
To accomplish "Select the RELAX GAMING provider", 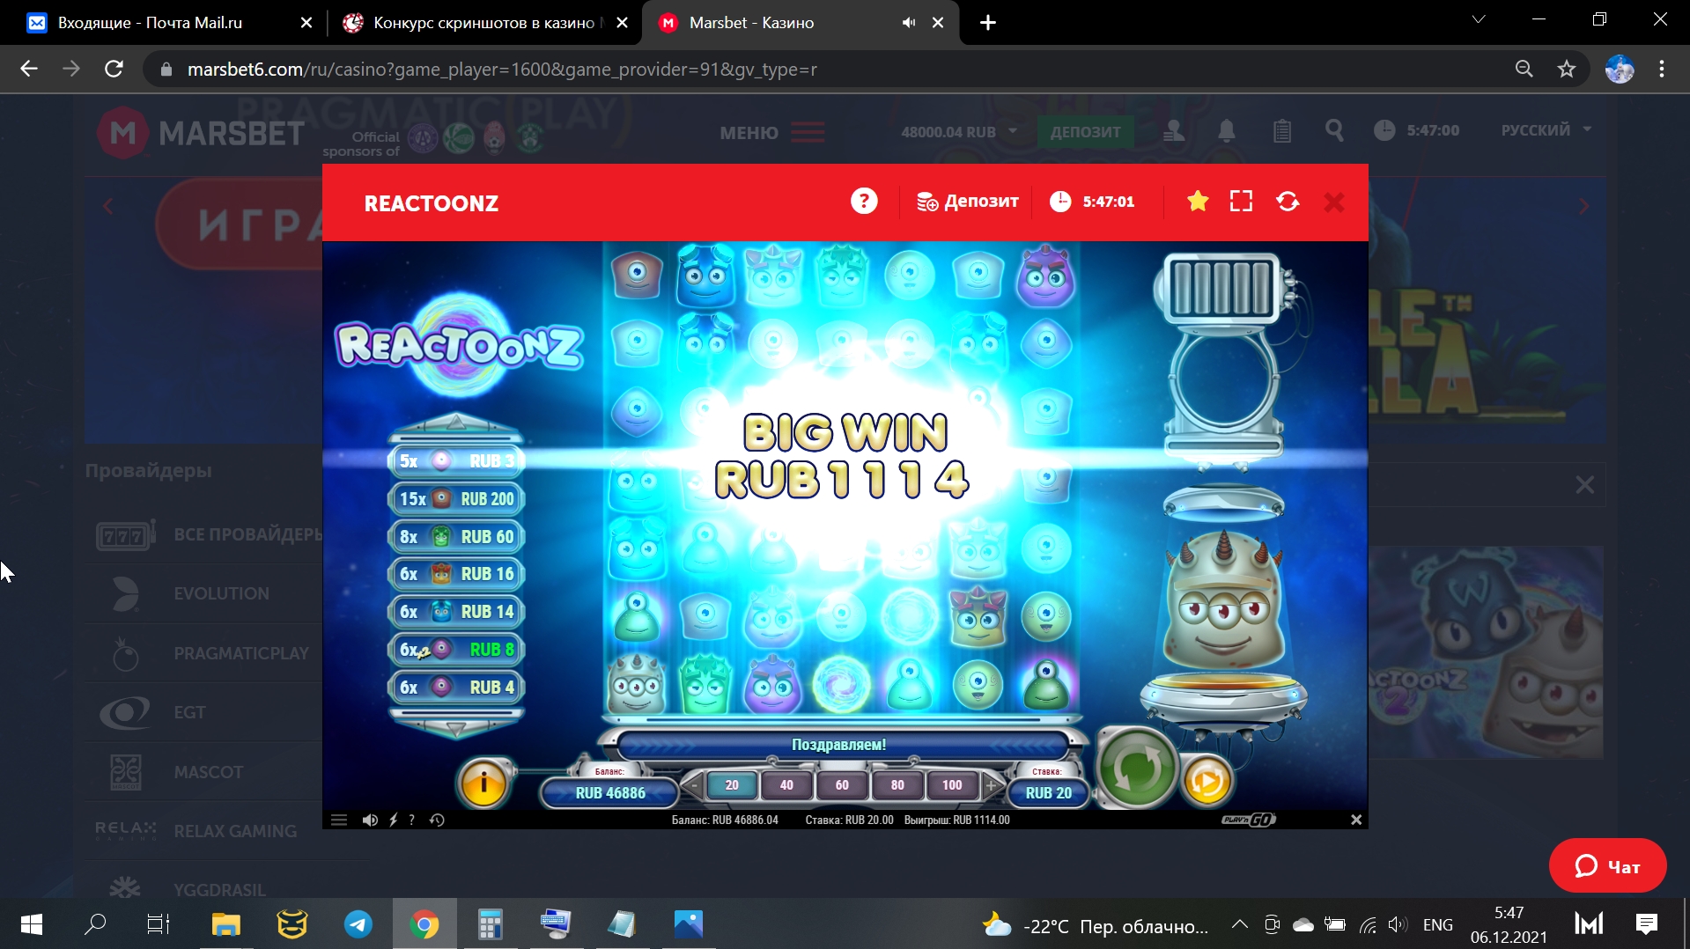I will click(204, 831).
